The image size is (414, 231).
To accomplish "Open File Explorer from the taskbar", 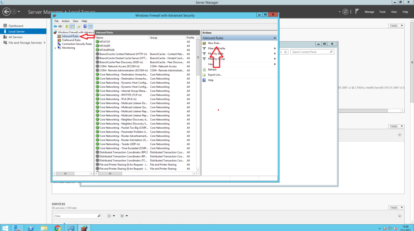I will [x=44, y=228].
